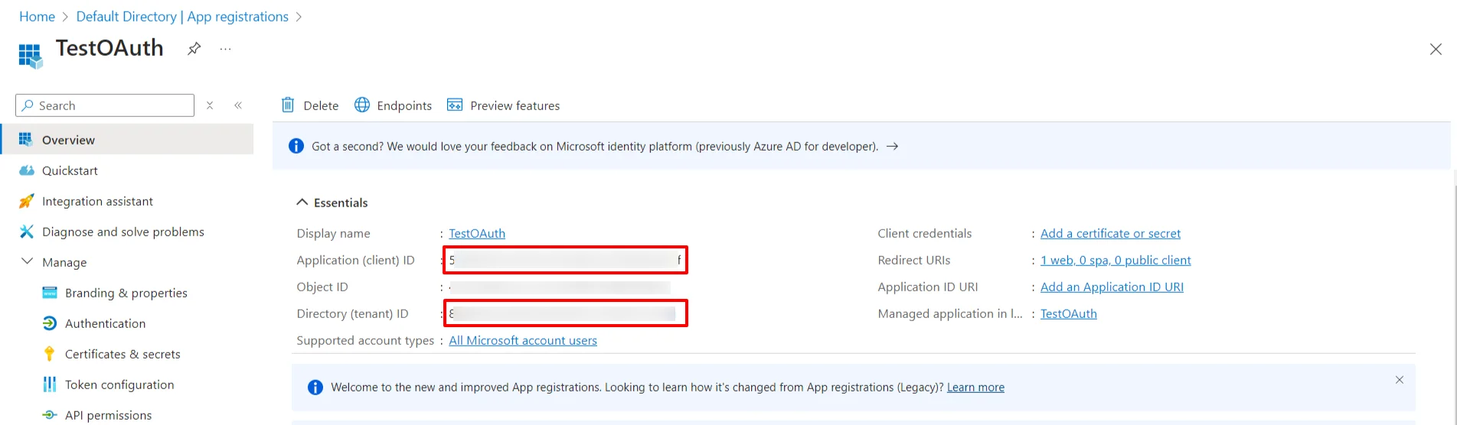Open Preview features
This screenshot has width=1457, height=425.
pyautogui.click(x=515, y=105)
